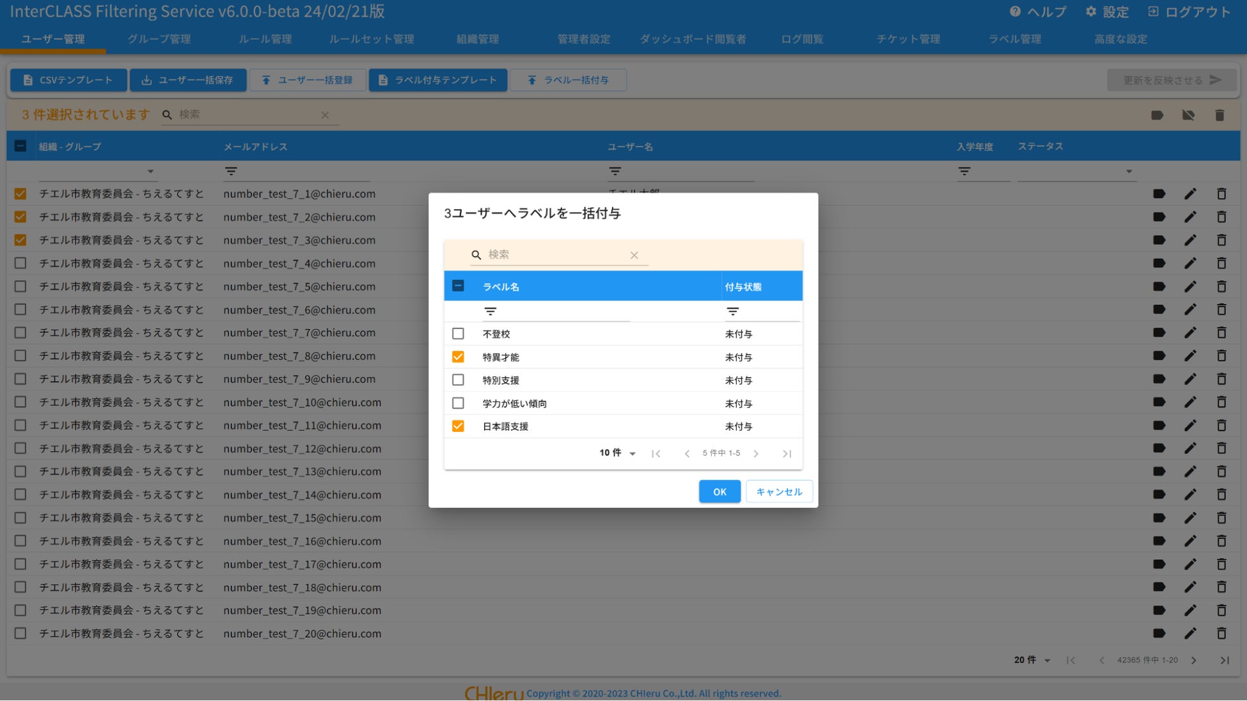This screenshot has width=1247, height=701.
Task: Click filter icon under ラベル名 column
Action: [490, 311]
